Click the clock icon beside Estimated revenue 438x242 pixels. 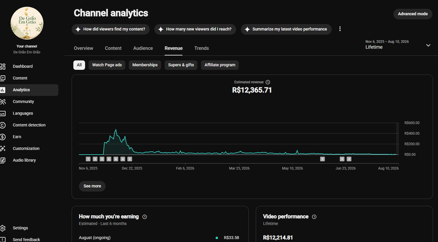coord(268,82)
